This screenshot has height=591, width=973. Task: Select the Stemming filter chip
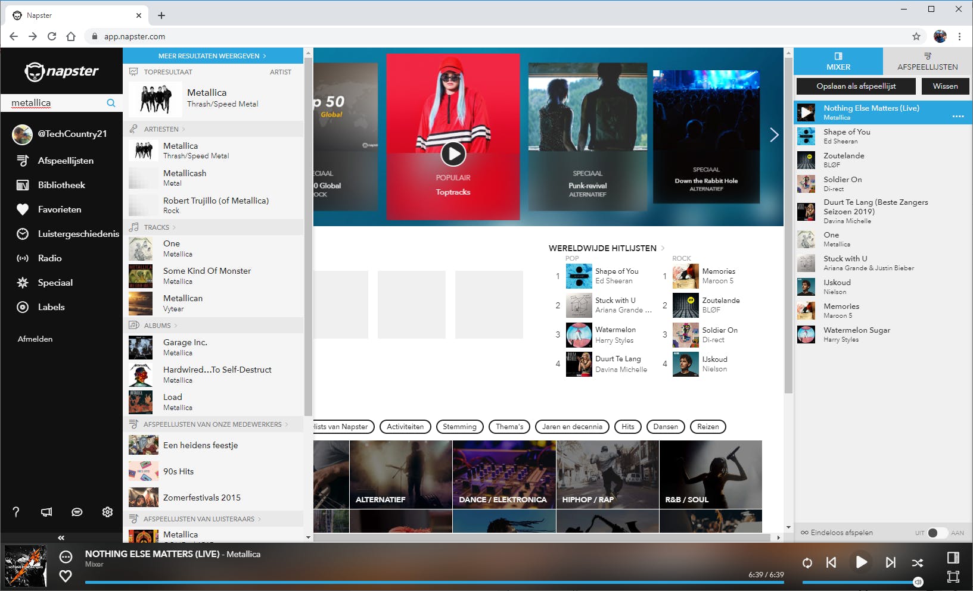(x=459, y=427)
